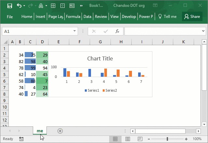Click the Share button
This screenshot has width=208, height=143.
tap(191, 16)
